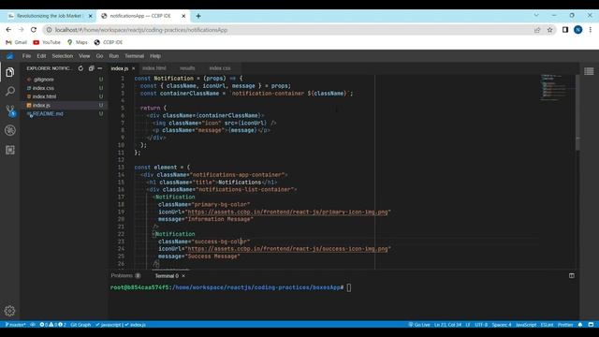Open the View menu
599x337 pixels.
pos(84,56)
